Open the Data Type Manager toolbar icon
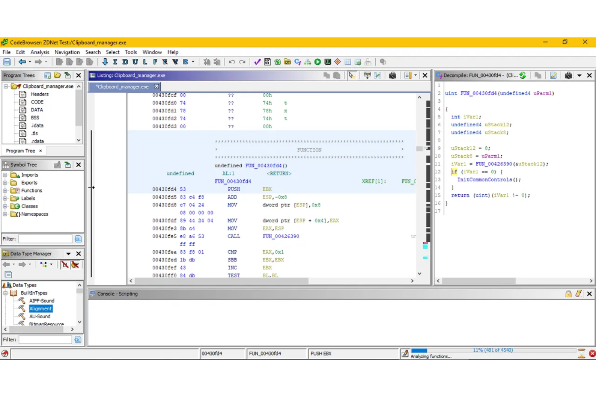This screenshot has width=596, height=397. point(288,62)
